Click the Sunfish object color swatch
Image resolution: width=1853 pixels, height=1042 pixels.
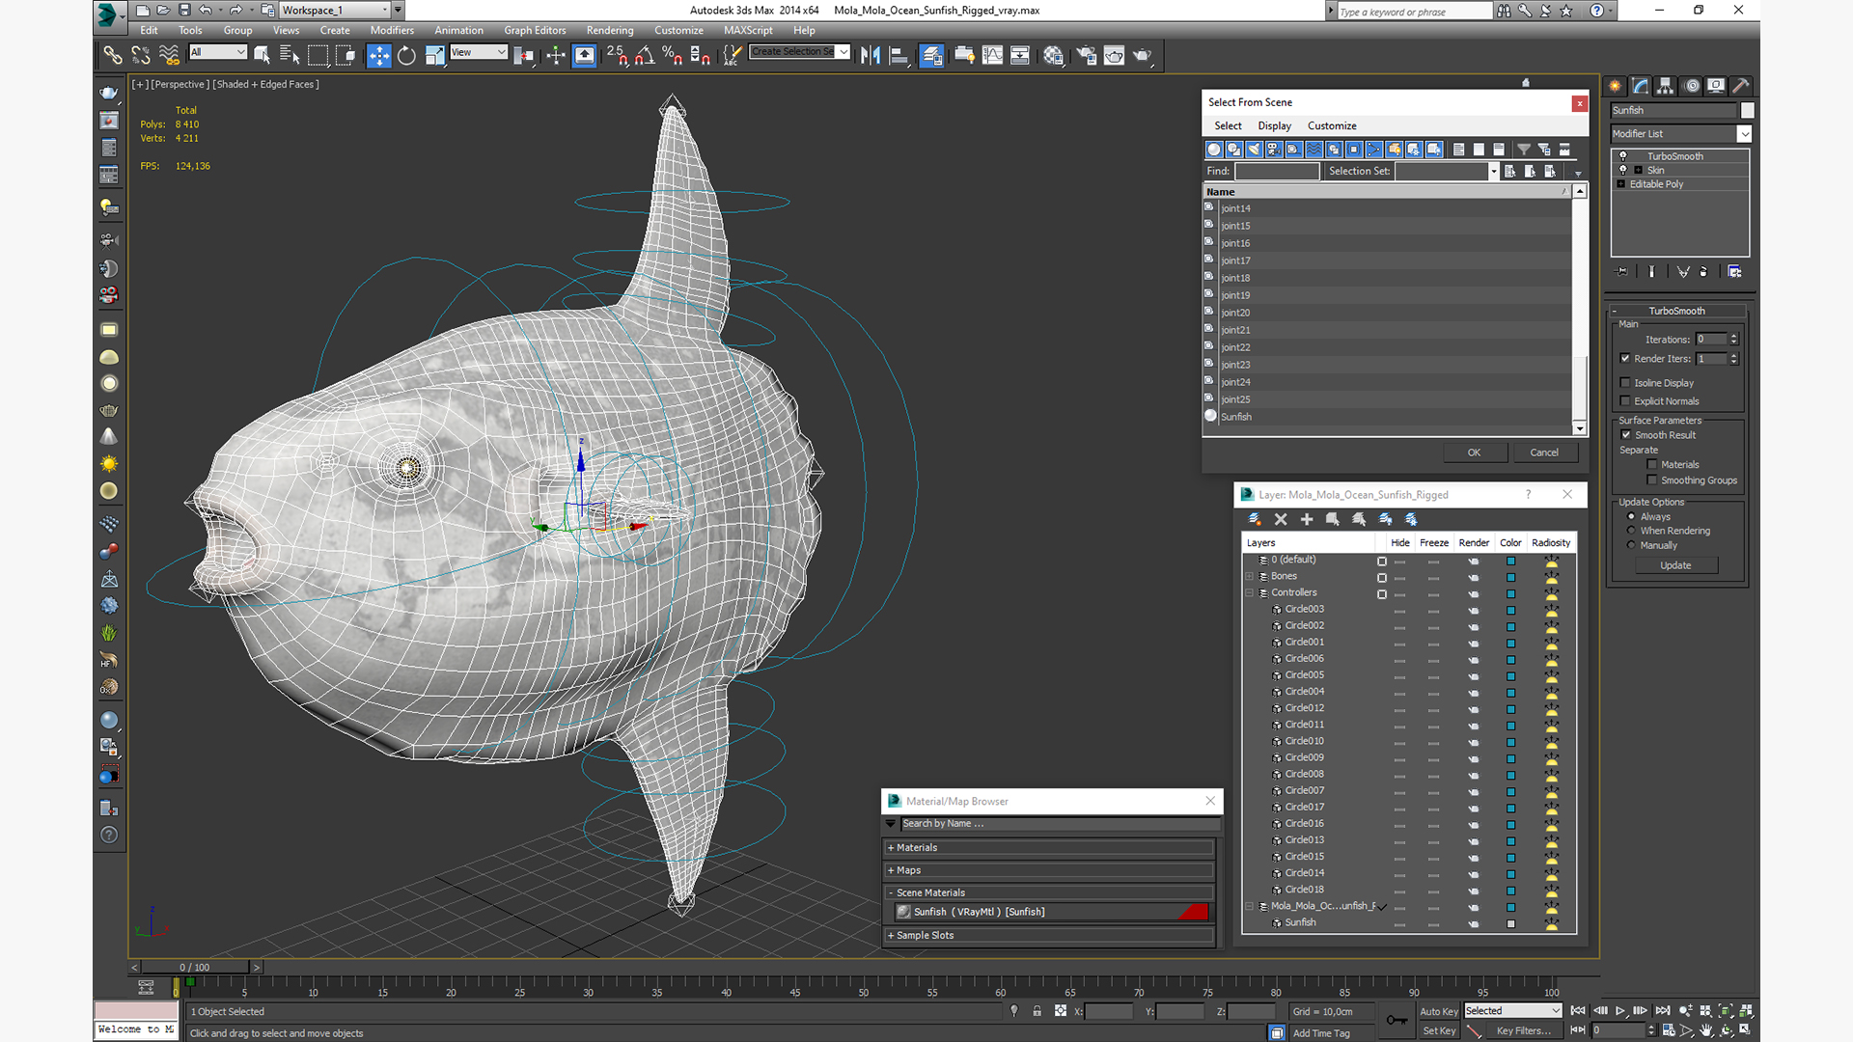1747,111
